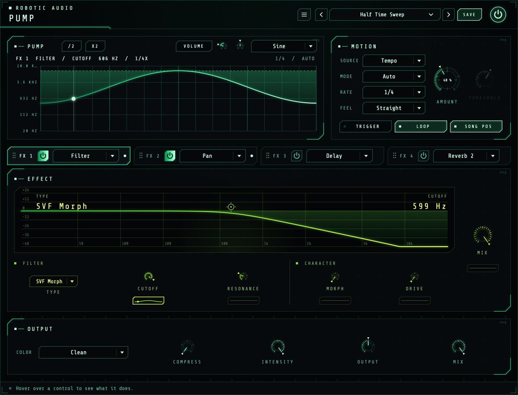Open the Source dropdown set to Tempo
This screenshot has width=518, height=395.
(394, 61)
